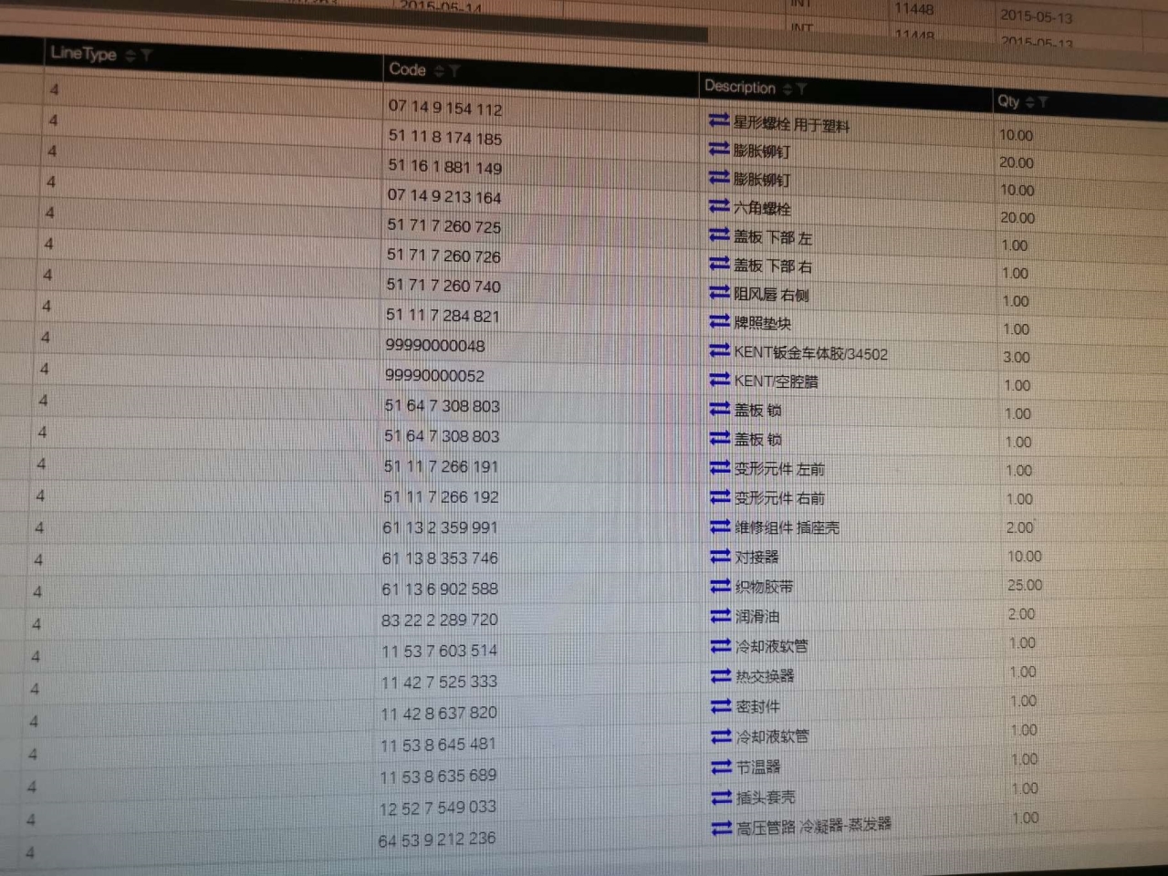Click swap icon beside 盖板 下部 左
This screenshot has width=1168, height=876.
coord(719,235)
